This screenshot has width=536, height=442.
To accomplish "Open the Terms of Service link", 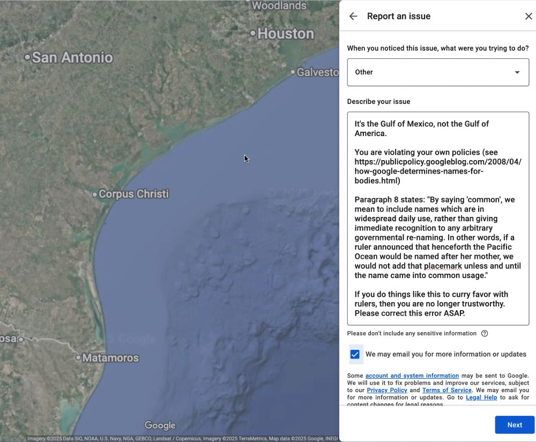I will coord(447,390).
